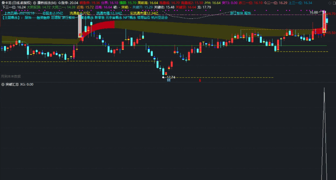
Task: Click the XG: 0.00 value
Action: [x=27, y=85]
